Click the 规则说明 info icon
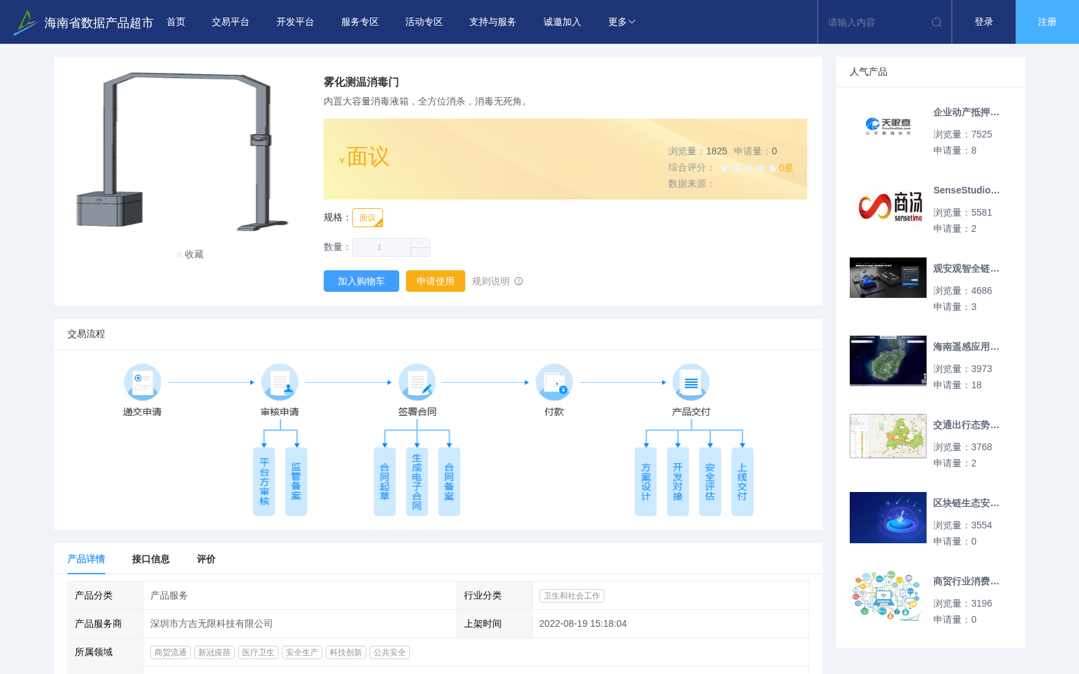1079x674 pixels. (x=519, y=281)
